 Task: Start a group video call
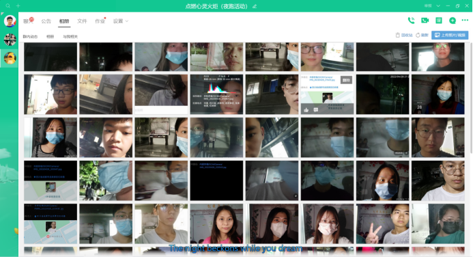coord(425,21)
